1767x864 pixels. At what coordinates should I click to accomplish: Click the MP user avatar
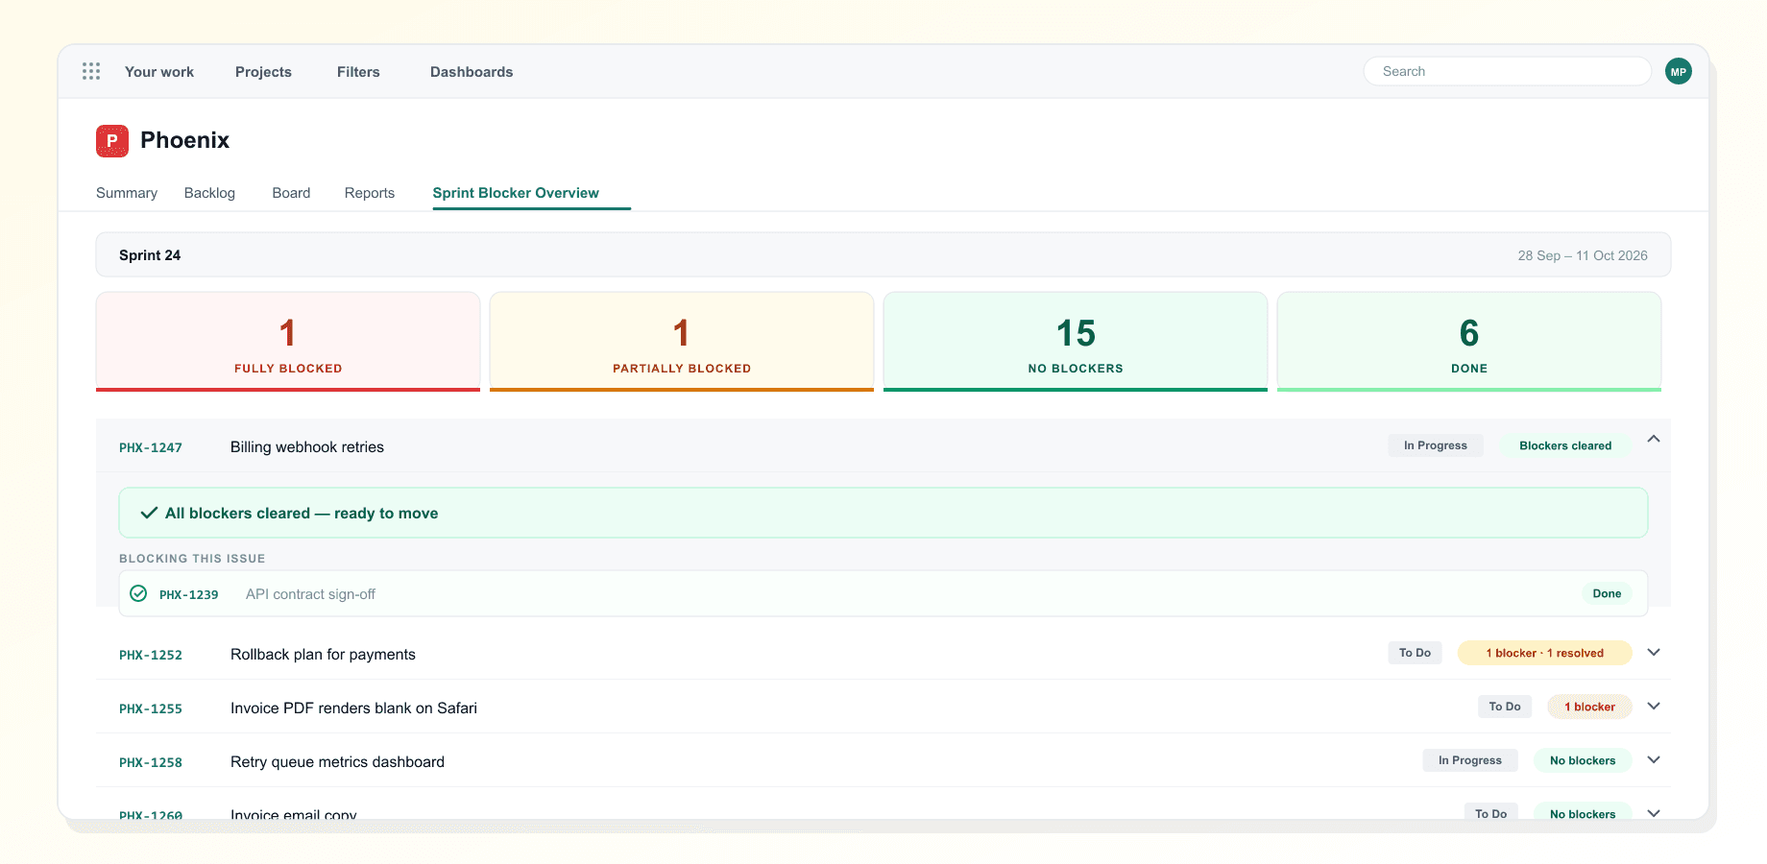(1679, 71)
